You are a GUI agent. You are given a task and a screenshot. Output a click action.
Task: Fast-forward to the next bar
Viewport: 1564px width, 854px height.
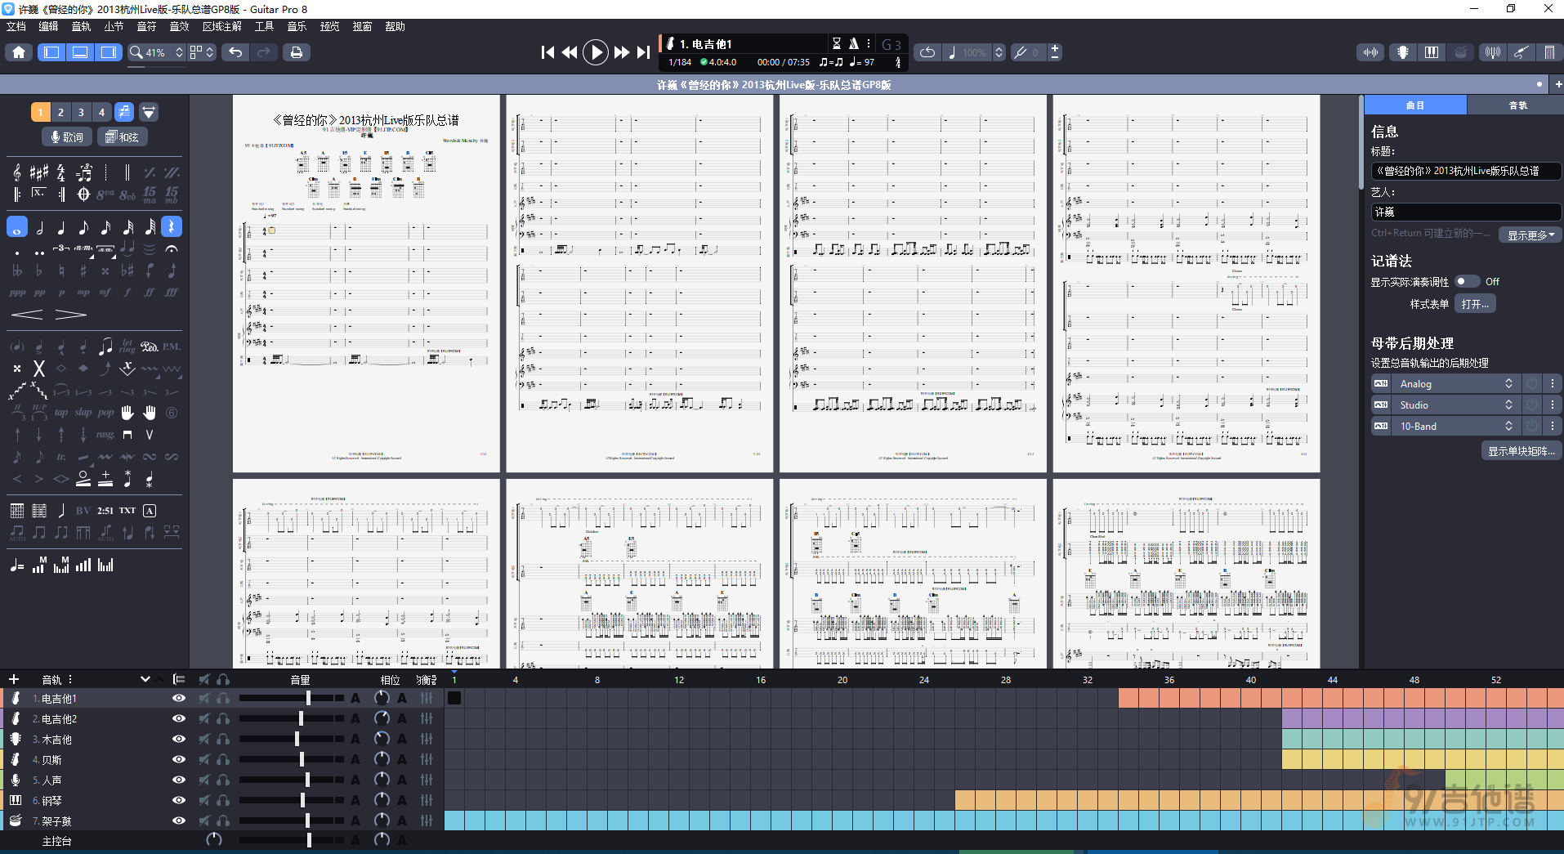(x=622, y=52)
